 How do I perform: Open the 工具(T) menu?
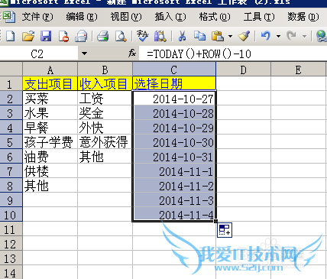pos(259,17)
